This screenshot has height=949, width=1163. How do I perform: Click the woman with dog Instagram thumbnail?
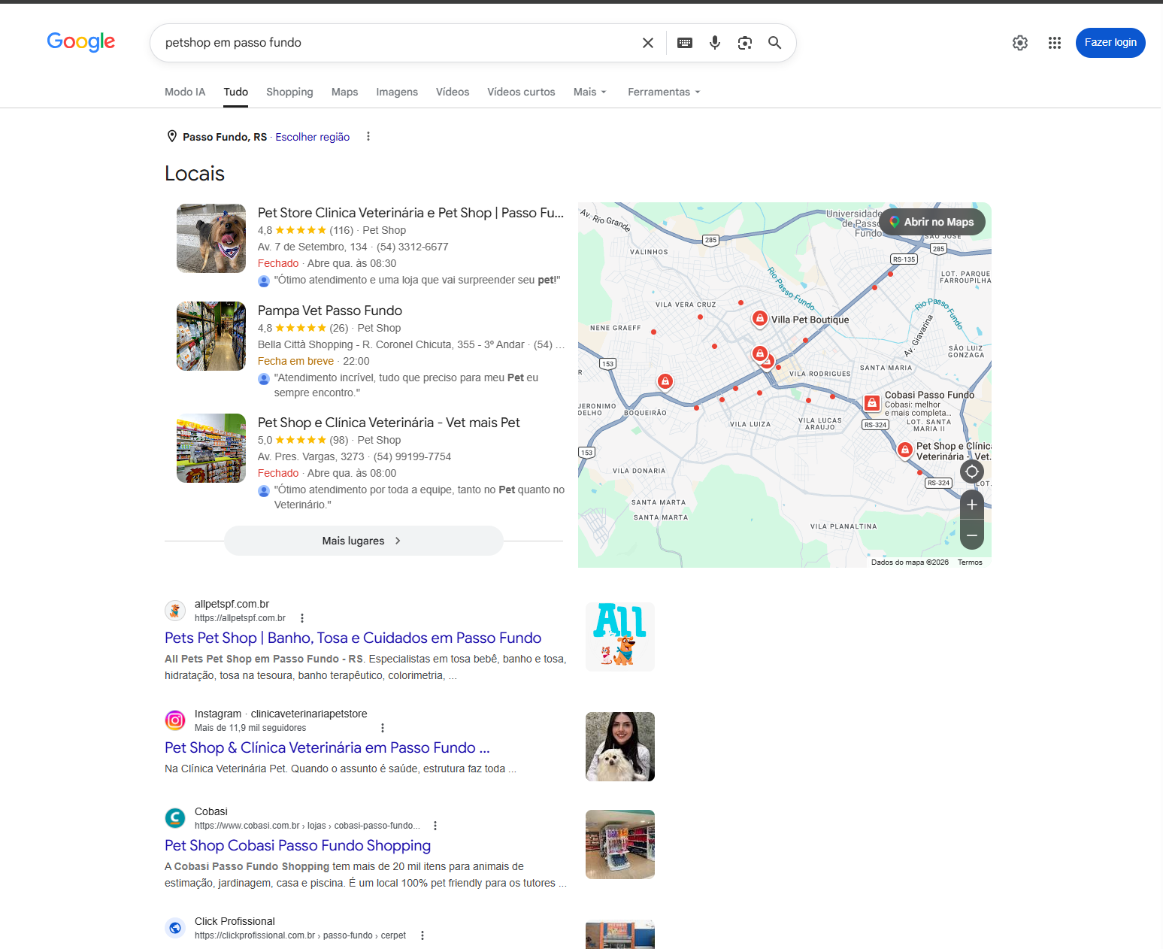coord(620,747)
